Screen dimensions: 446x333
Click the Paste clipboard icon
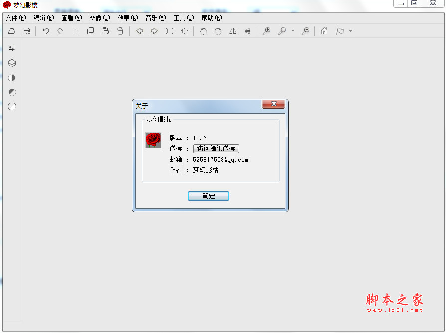click(x=105, y=31)
